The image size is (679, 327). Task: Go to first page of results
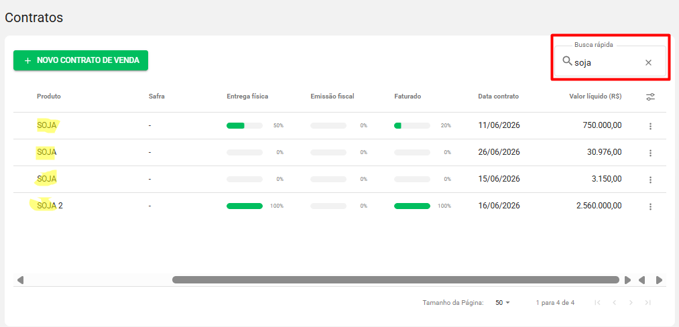[598, 303]
